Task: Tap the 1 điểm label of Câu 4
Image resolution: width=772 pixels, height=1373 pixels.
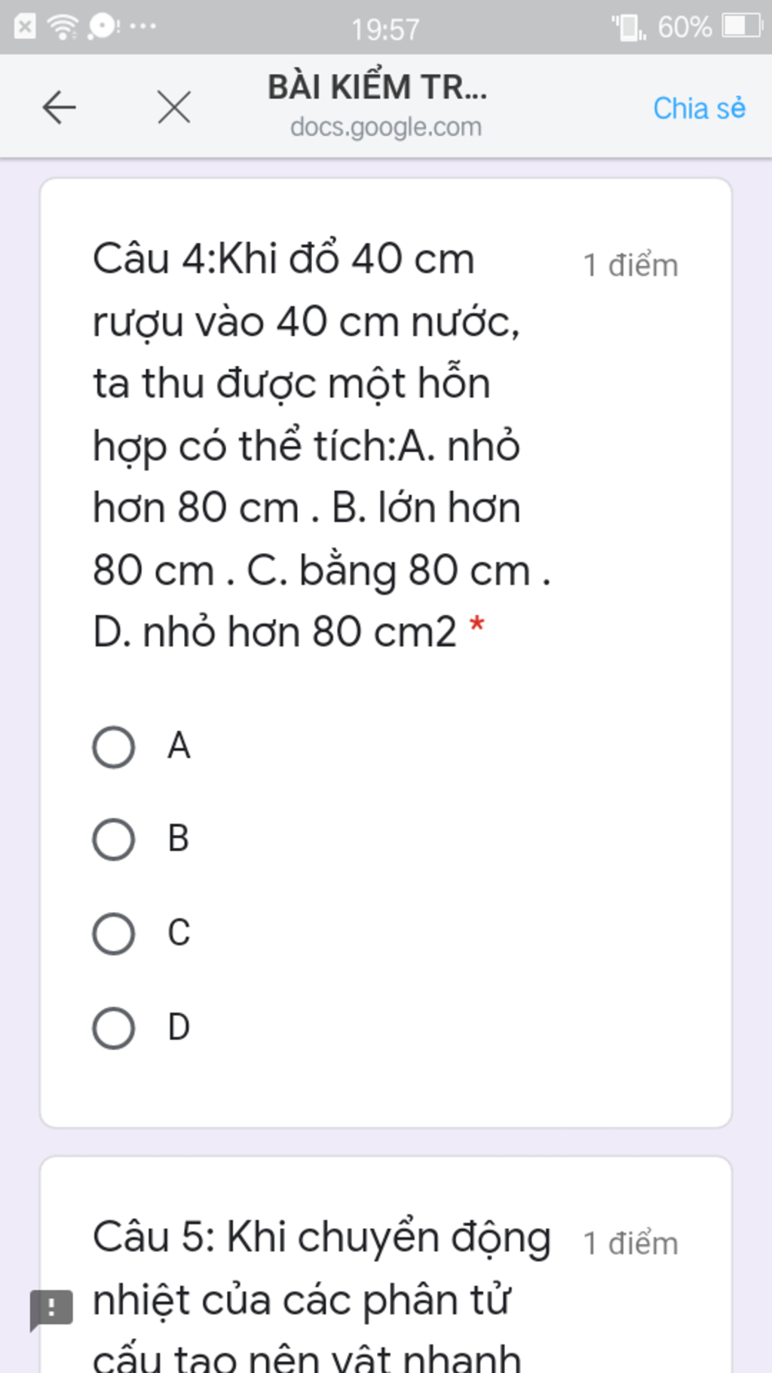Action: pyautogui.click(x=630, y=266)
